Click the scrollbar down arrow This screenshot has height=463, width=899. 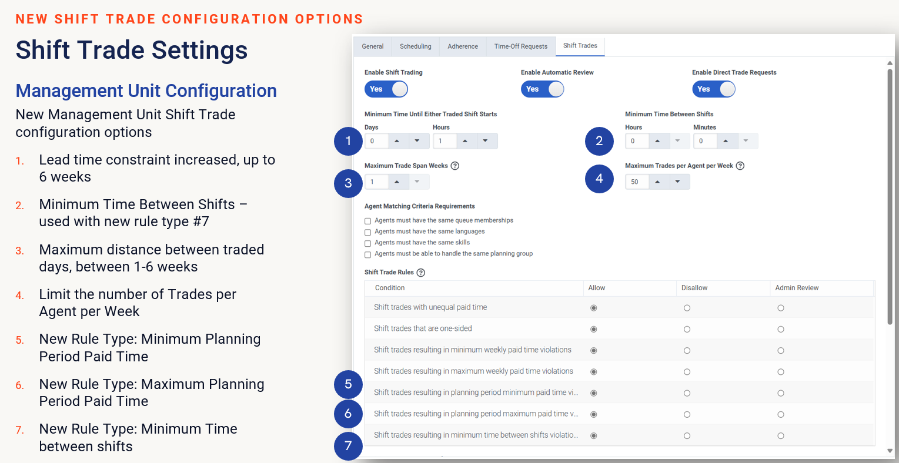click(x=890, y=451)
